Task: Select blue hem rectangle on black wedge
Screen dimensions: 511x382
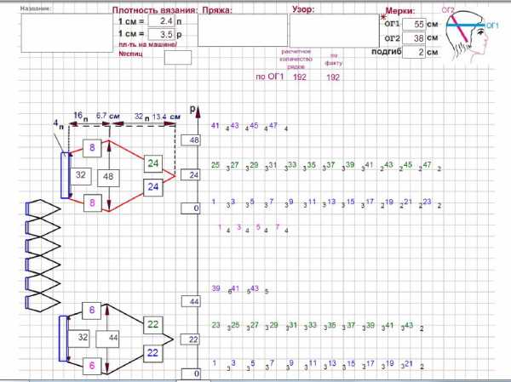Action: click(61, 337)
